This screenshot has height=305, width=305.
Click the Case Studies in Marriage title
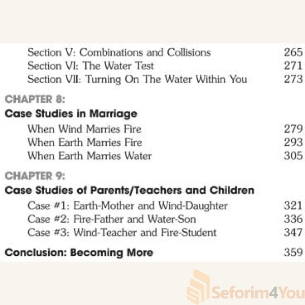click(x=71, y=113)
